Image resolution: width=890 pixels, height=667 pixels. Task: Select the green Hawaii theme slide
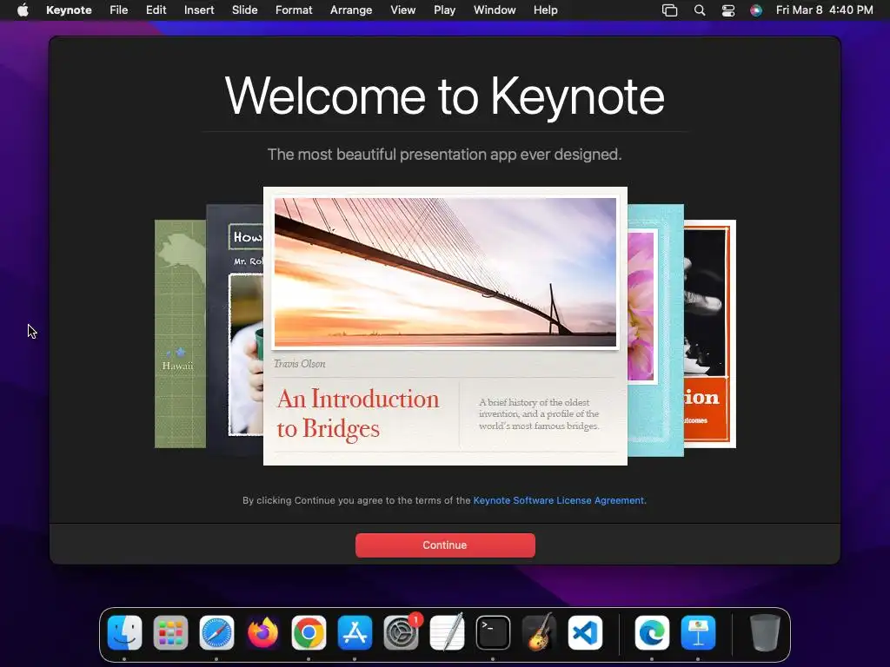[180, 334]
